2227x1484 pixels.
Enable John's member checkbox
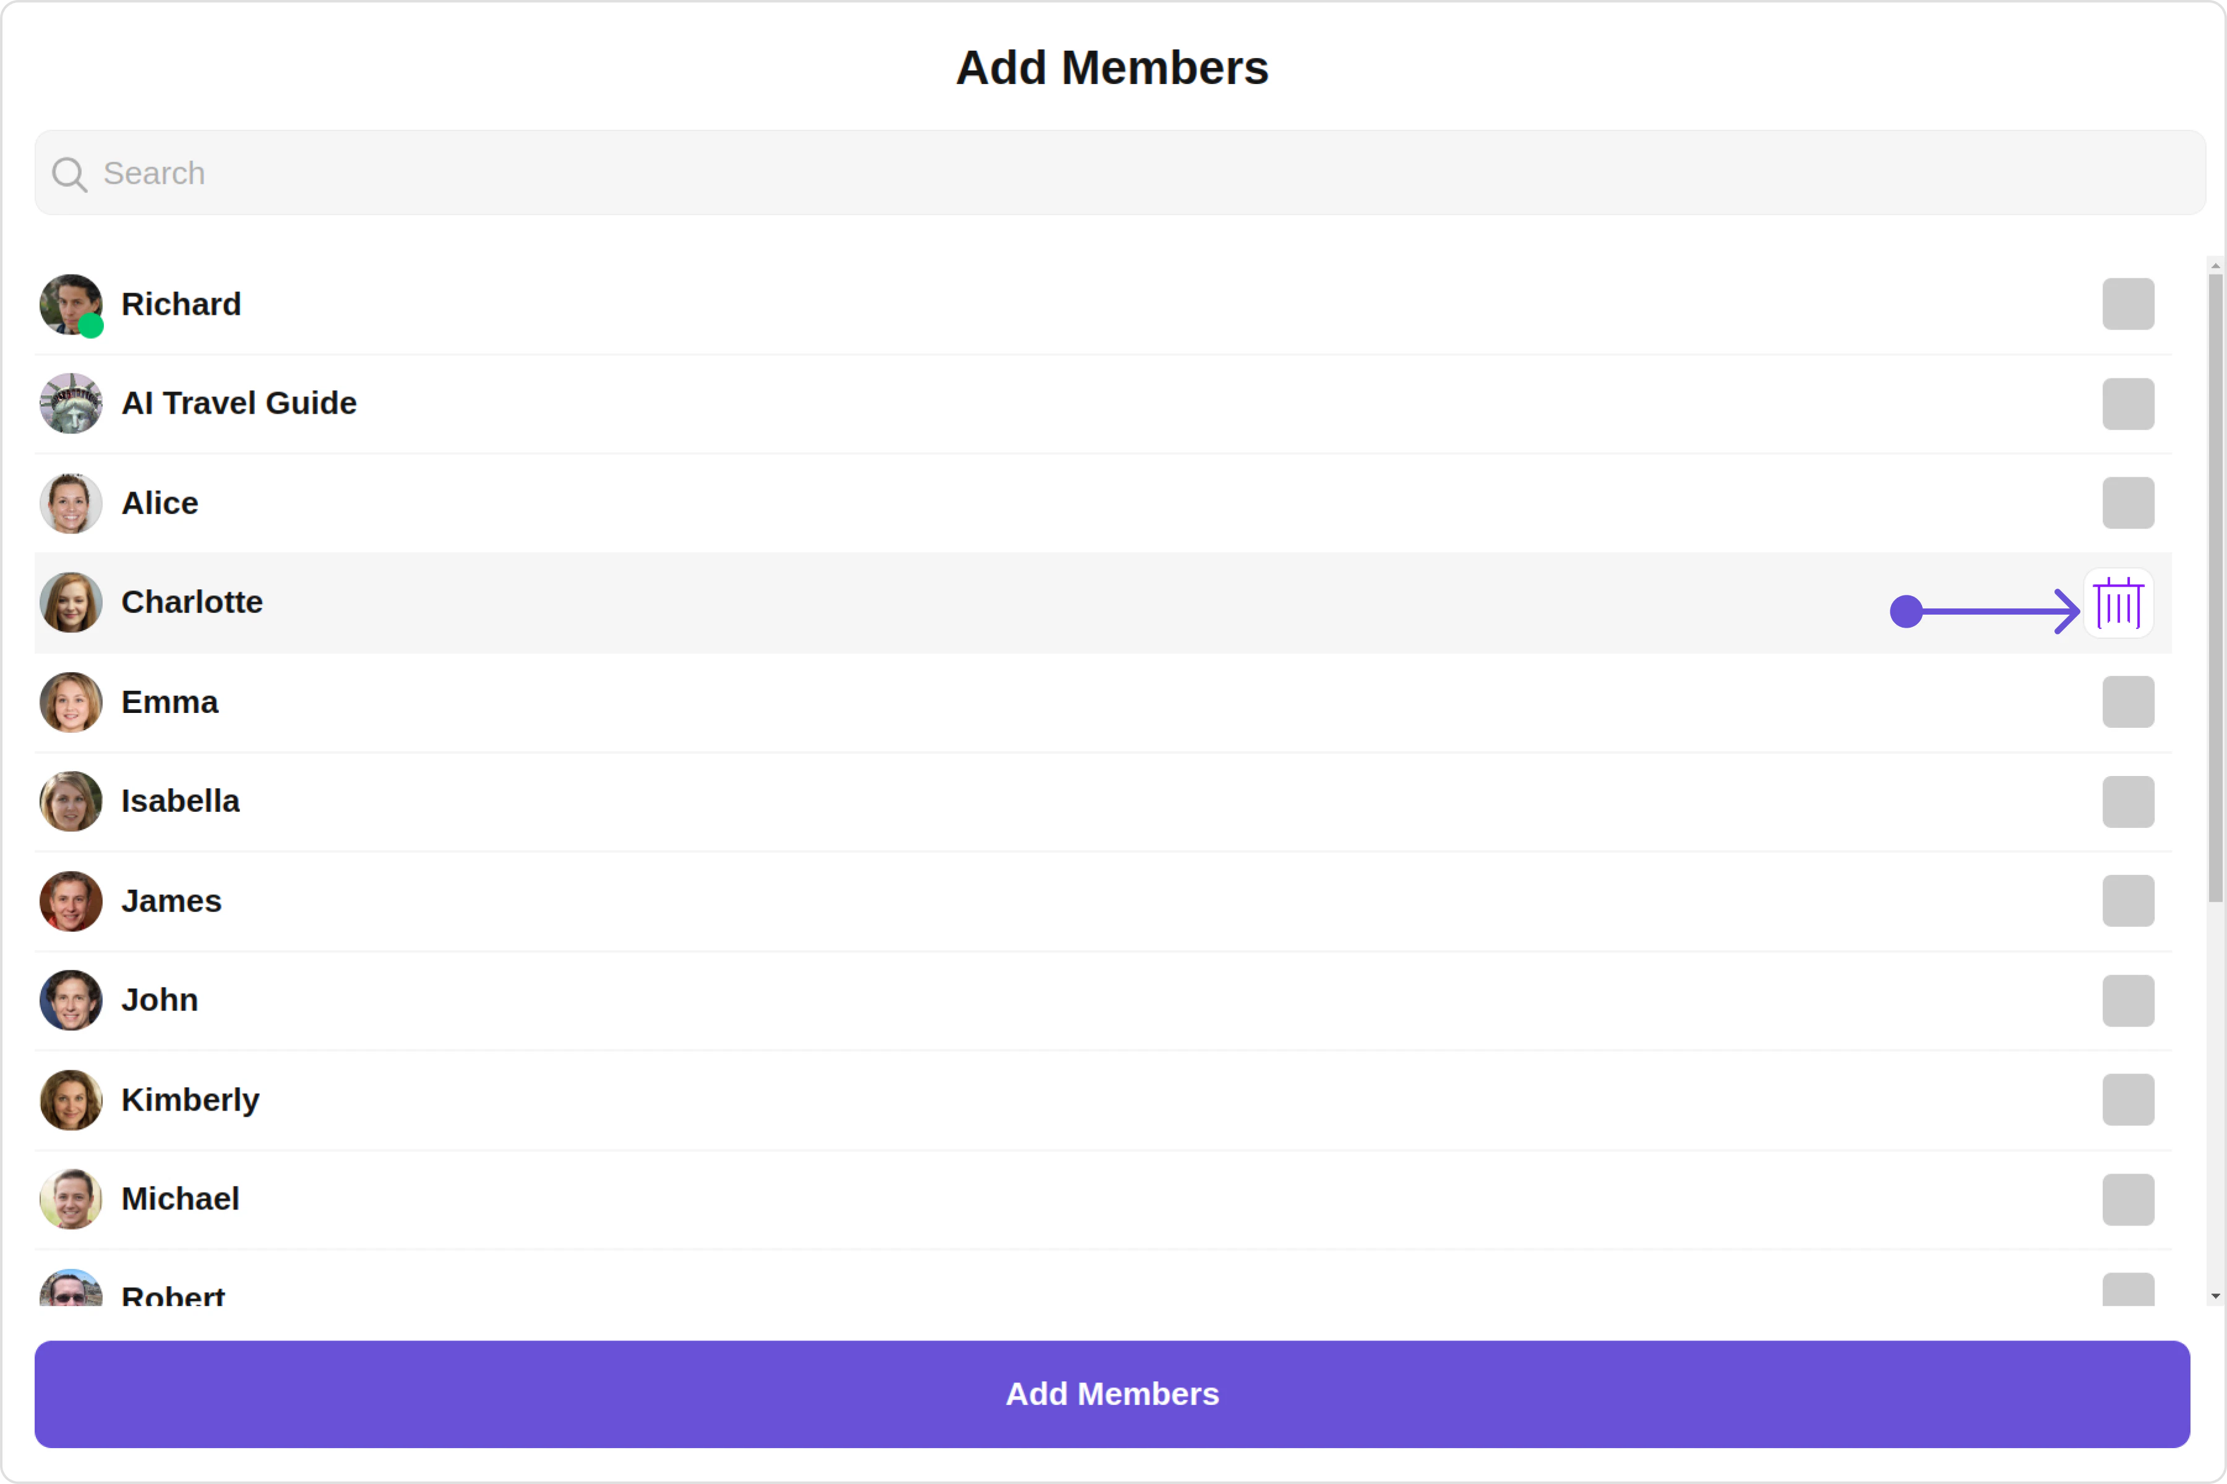pyautogui.click(x=2127, y=1000)
